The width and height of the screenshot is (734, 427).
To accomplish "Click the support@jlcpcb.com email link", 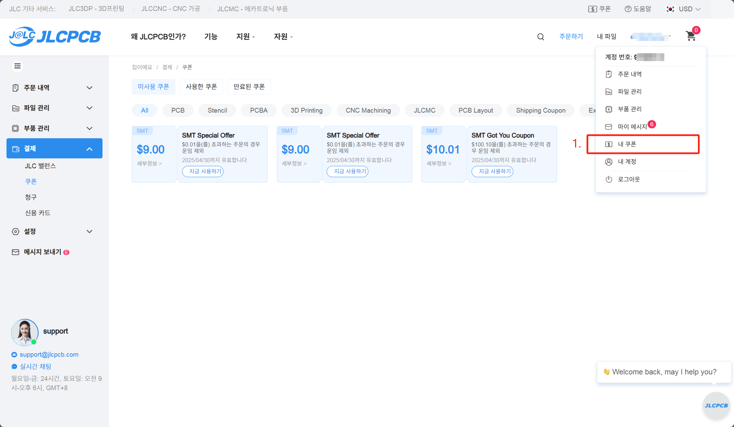I will [x=49, y=355].
